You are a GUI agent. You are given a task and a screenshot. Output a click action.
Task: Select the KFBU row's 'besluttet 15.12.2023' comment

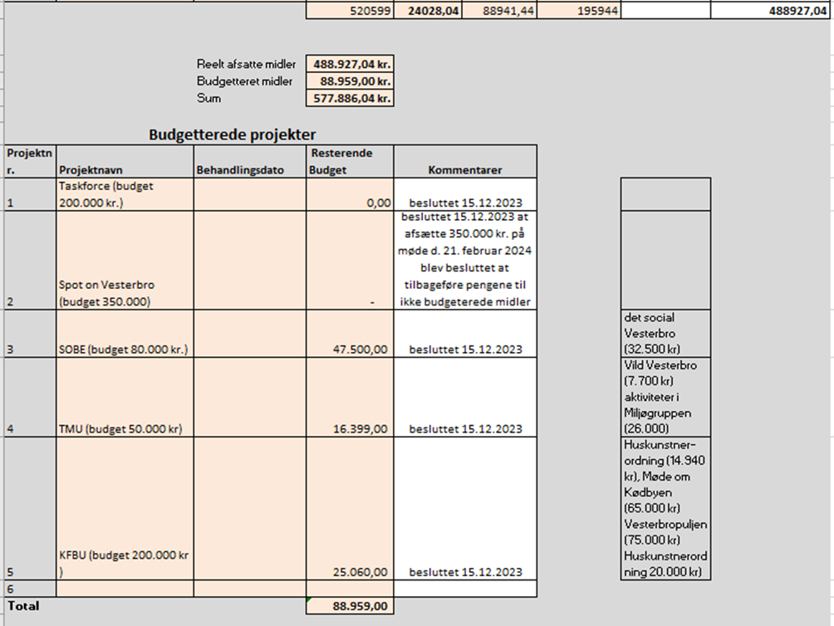[x=465, y=509]
